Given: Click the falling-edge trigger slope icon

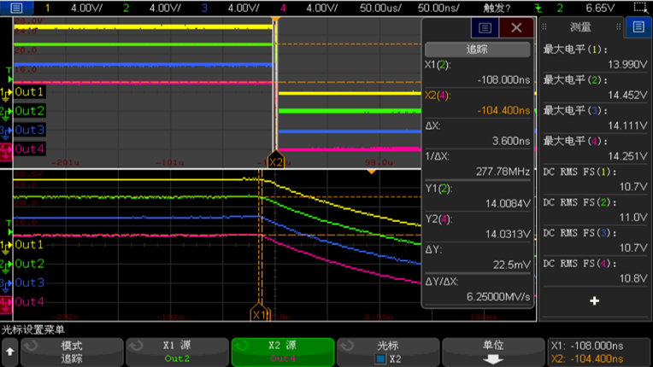Looking at the screenshot, I should [x=538, y=8].
